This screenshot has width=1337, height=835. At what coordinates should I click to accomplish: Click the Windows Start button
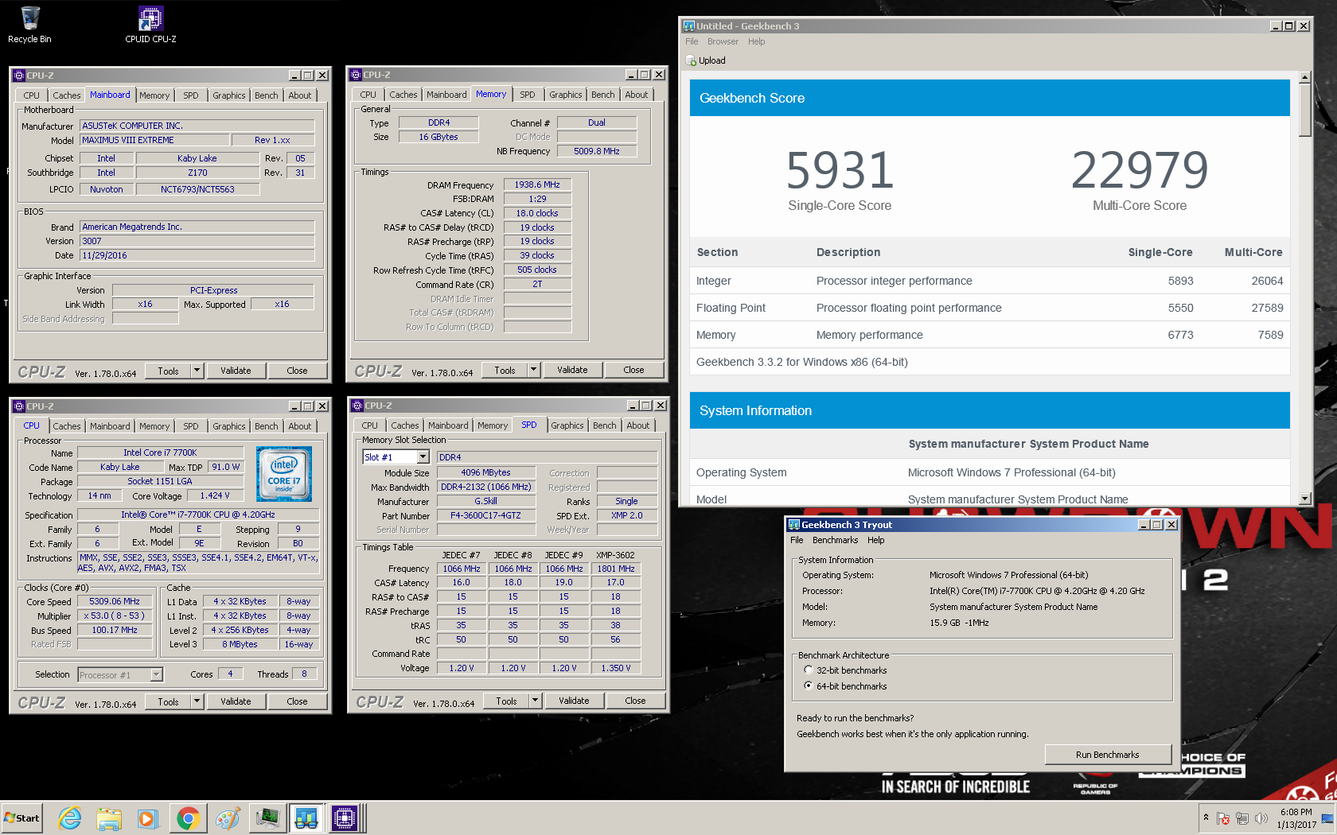(x=22, y=818)
